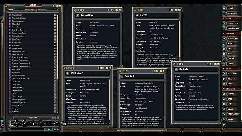Pick the d20 die
Image resolution: width=242 pixels, height=136 pixels.
[x=17, y=123]
